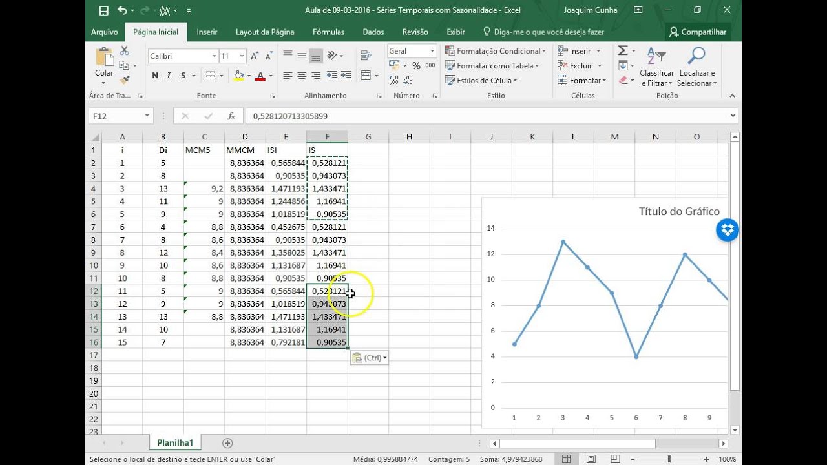This screenshot has height=465, width=827.
Task: Increase font size with larger A
Action: coord(255,56)
